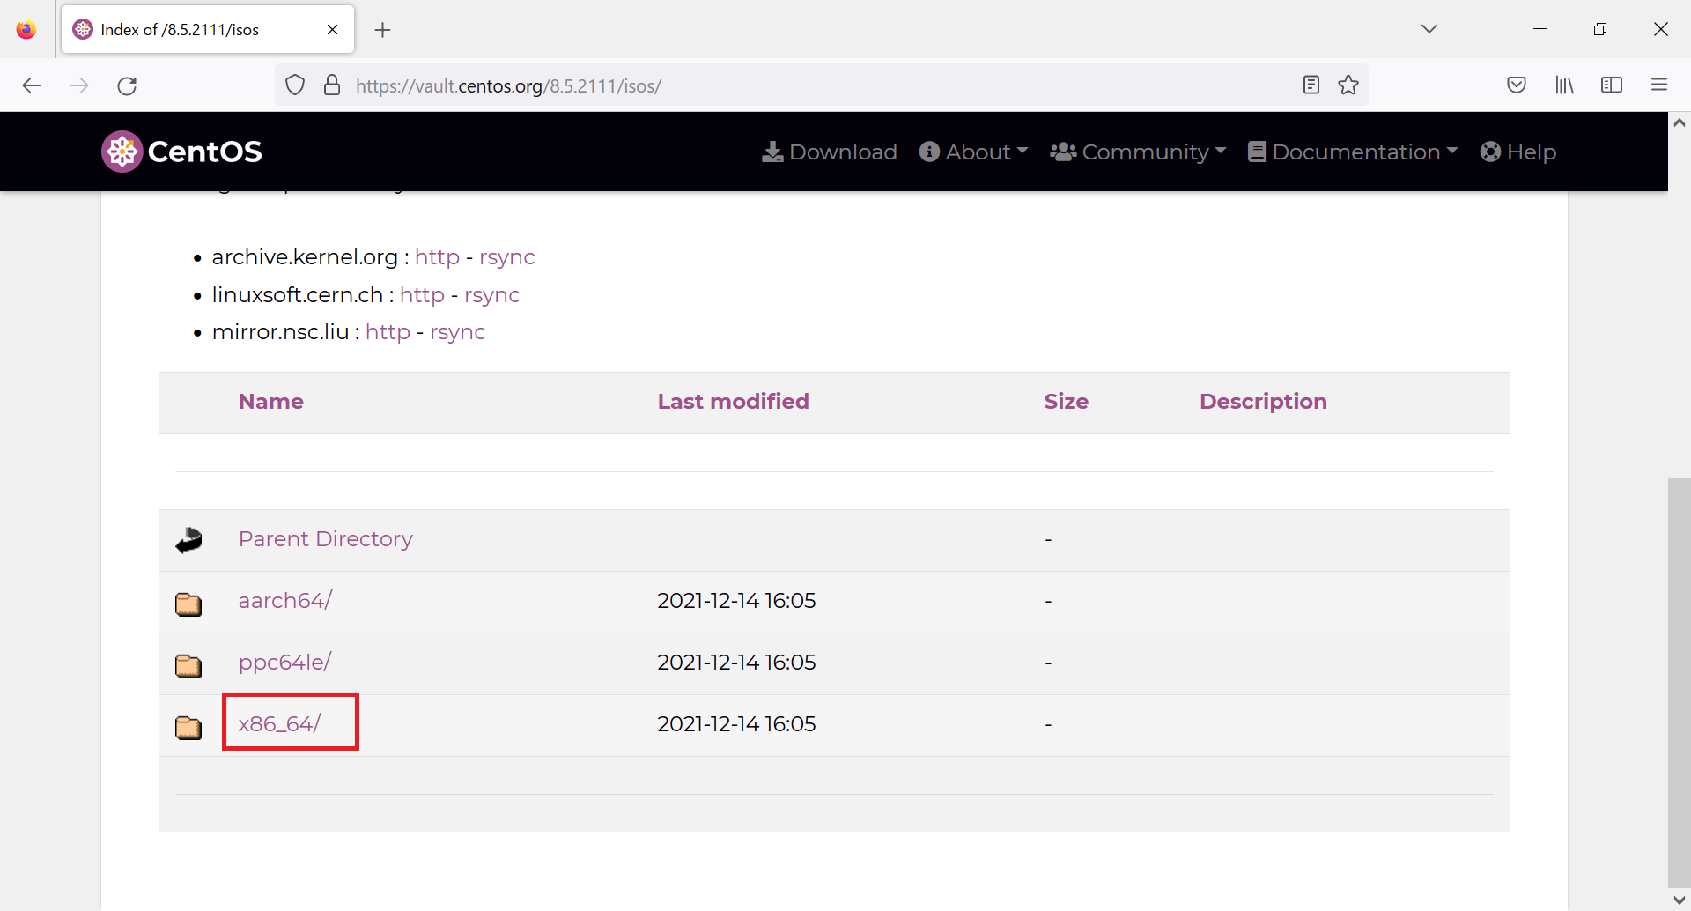Expand the Documentation dropdown menu
The height and width of the screenshot is (911, 1691).
click(1353, 152)
